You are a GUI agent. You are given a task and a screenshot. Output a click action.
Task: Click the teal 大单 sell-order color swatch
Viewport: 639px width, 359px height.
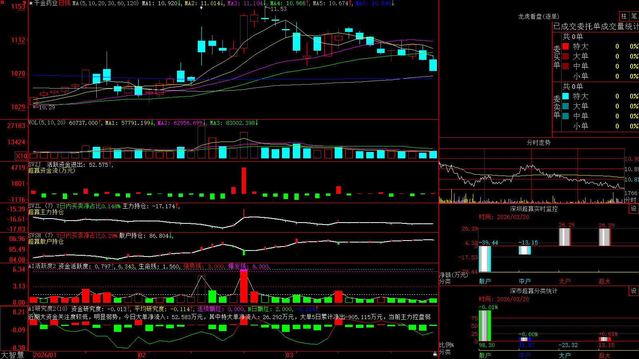click(566, 106)
